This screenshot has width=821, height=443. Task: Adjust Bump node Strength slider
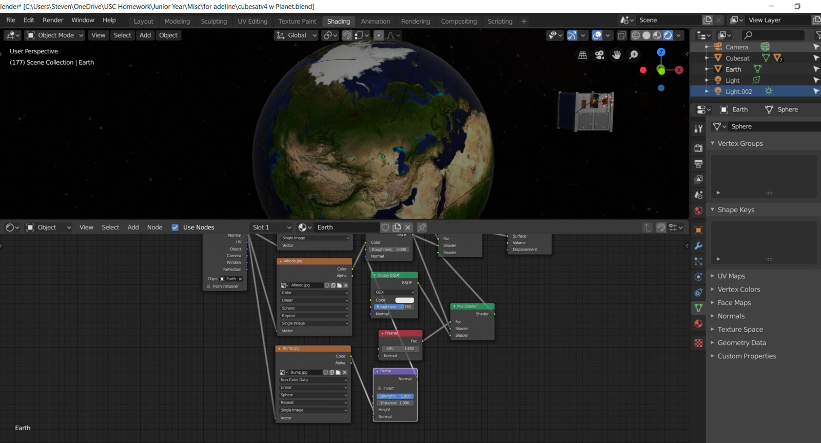coord(395,396)
